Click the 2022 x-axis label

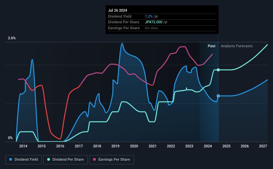point(171,146)
